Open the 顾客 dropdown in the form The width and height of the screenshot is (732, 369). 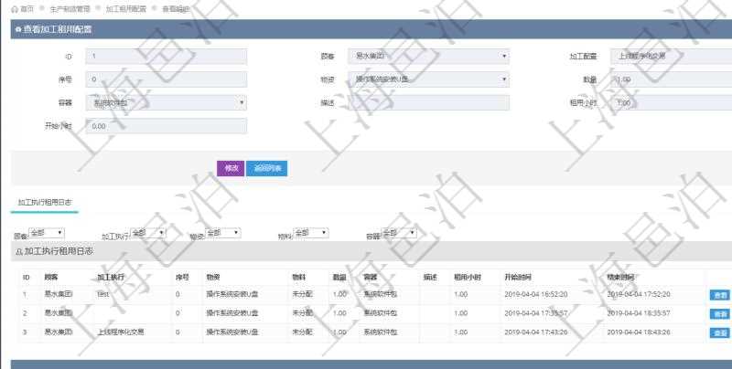pos(429,57)
